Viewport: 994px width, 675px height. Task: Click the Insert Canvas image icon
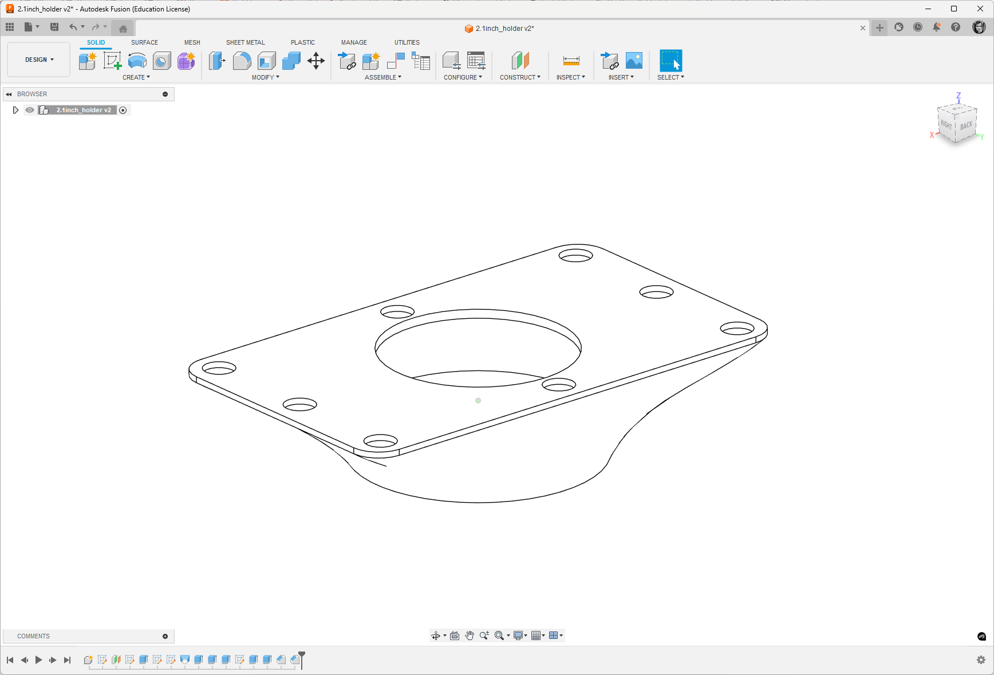pos(634,61)
